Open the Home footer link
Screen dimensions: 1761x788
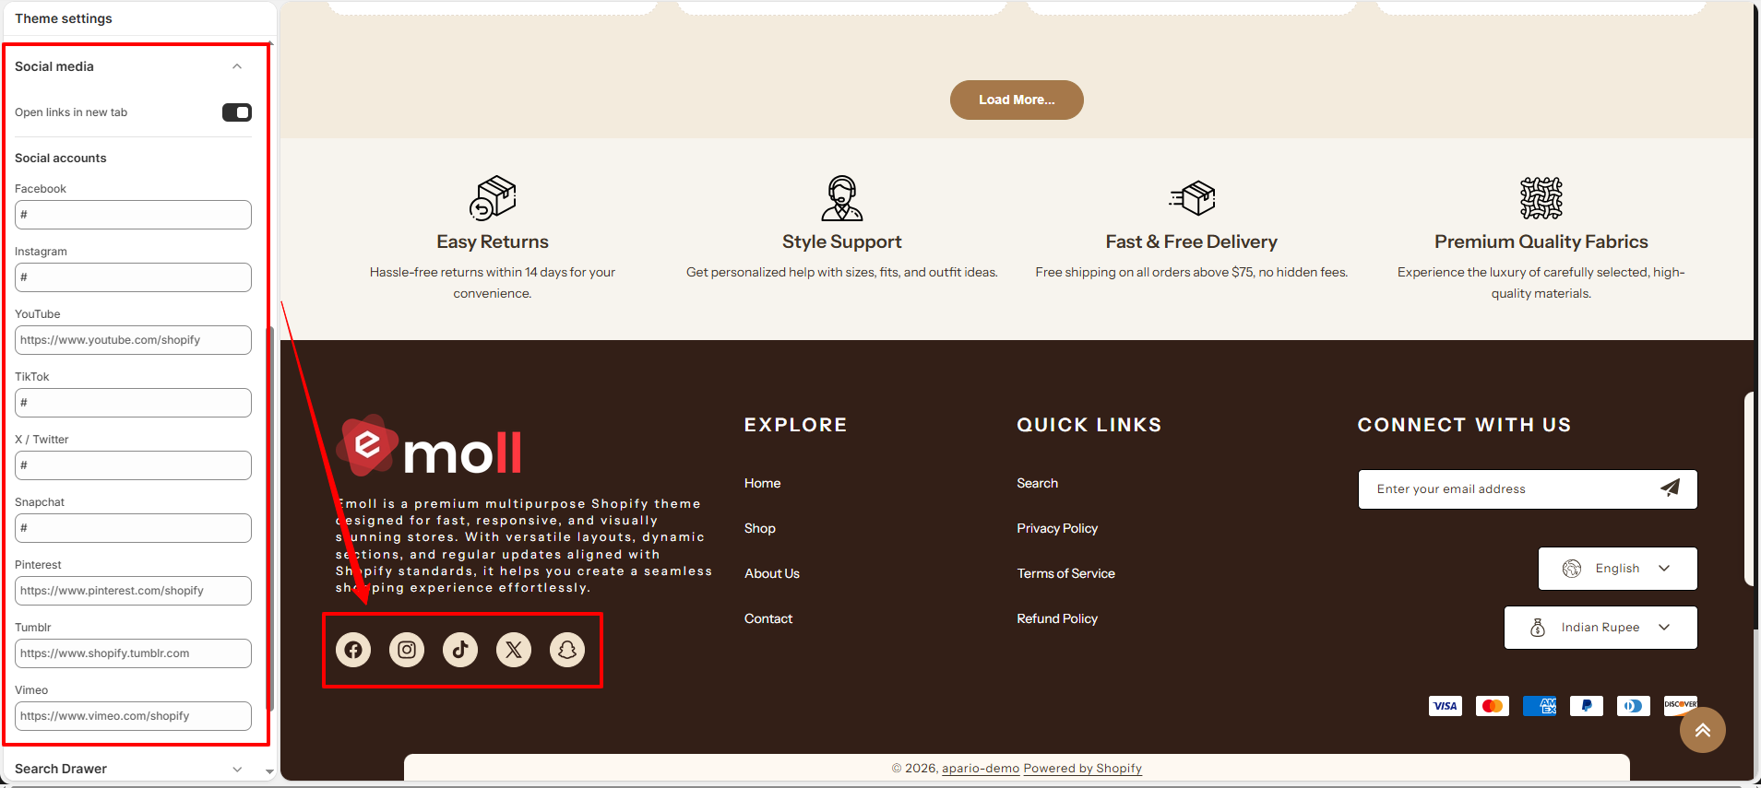click(x=763, y=483)
